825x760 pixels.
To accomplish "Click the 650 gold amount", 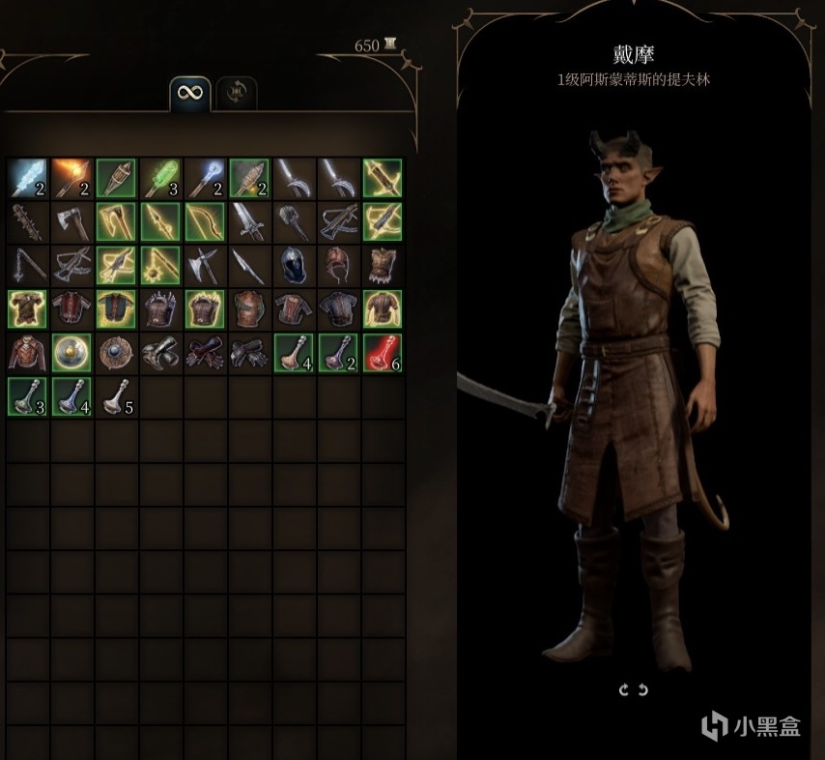I will (x=367, y=45).
